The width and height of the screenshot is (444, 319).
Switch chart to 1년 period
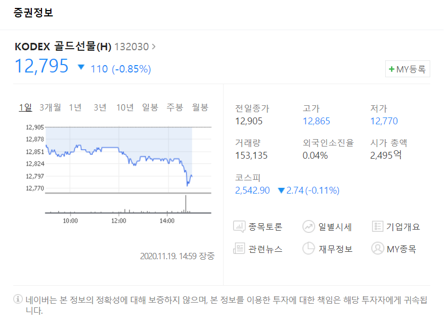pos(75,107)
